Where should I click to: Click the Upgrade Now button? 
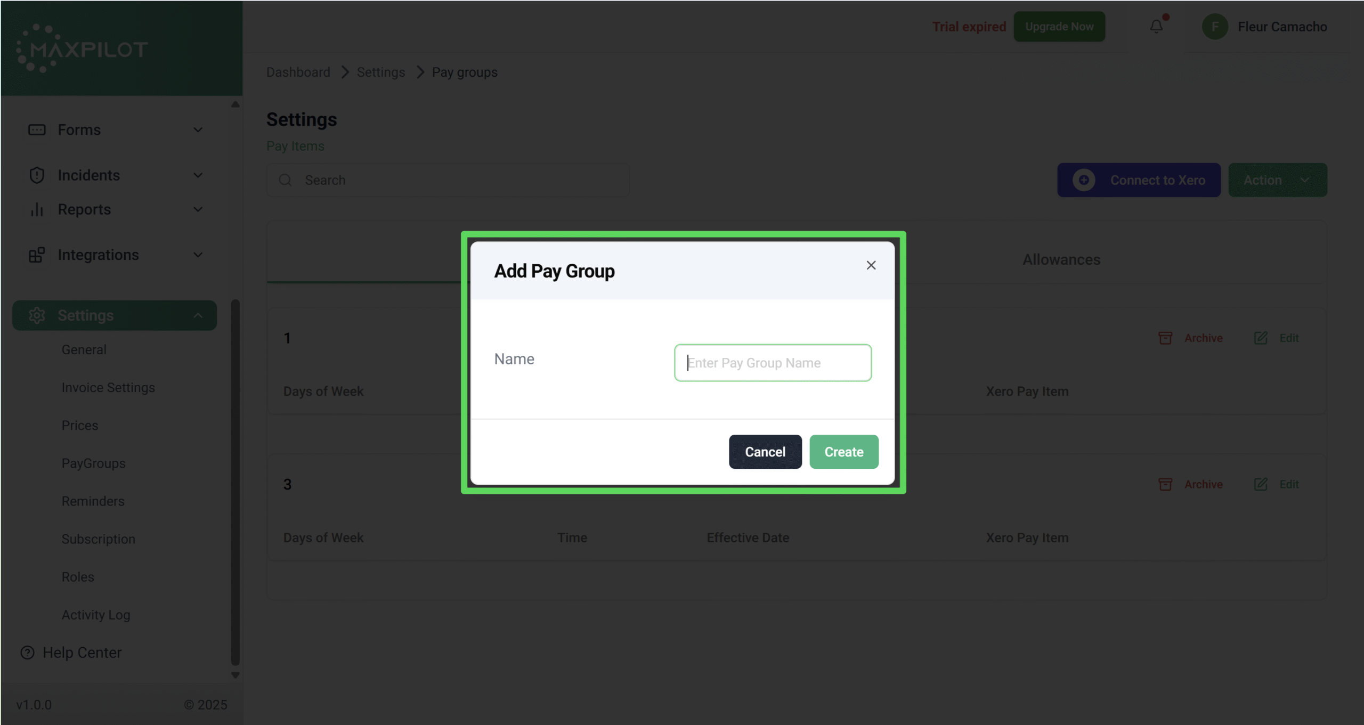pyautogui.click(x=1059, y=27)
